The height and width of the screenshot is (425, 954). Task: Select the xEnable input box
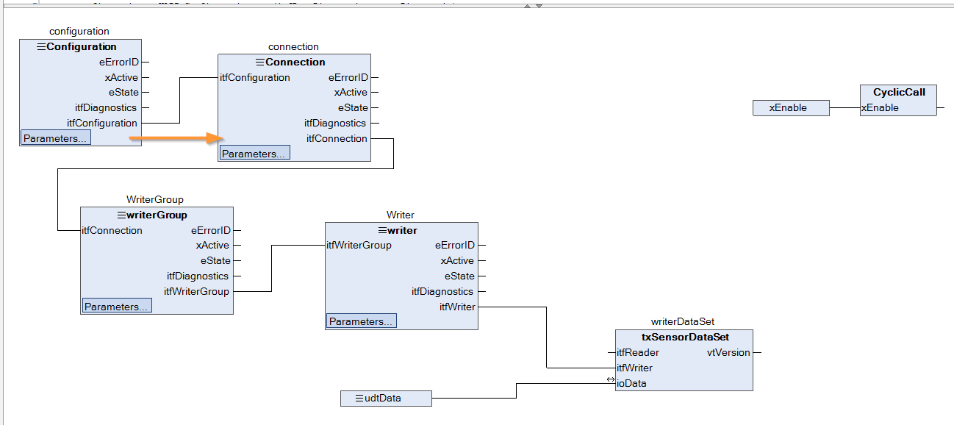coord(791,108)
